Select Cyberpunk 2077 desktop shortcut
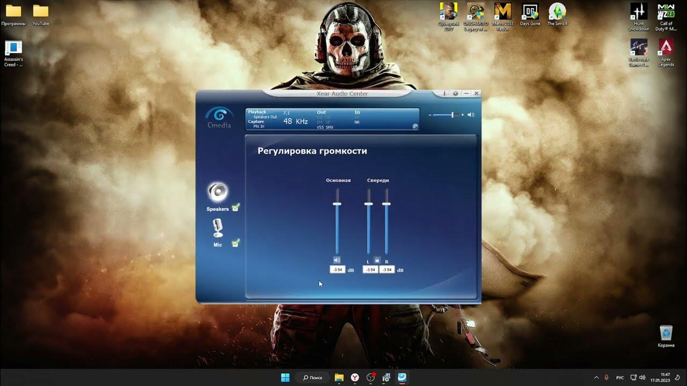 tap(448, 17)
